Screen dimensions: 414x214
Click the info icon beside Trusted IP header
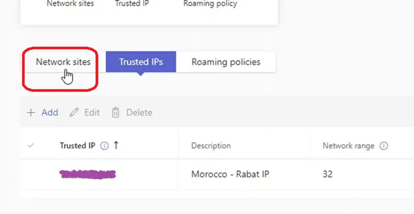104,146
